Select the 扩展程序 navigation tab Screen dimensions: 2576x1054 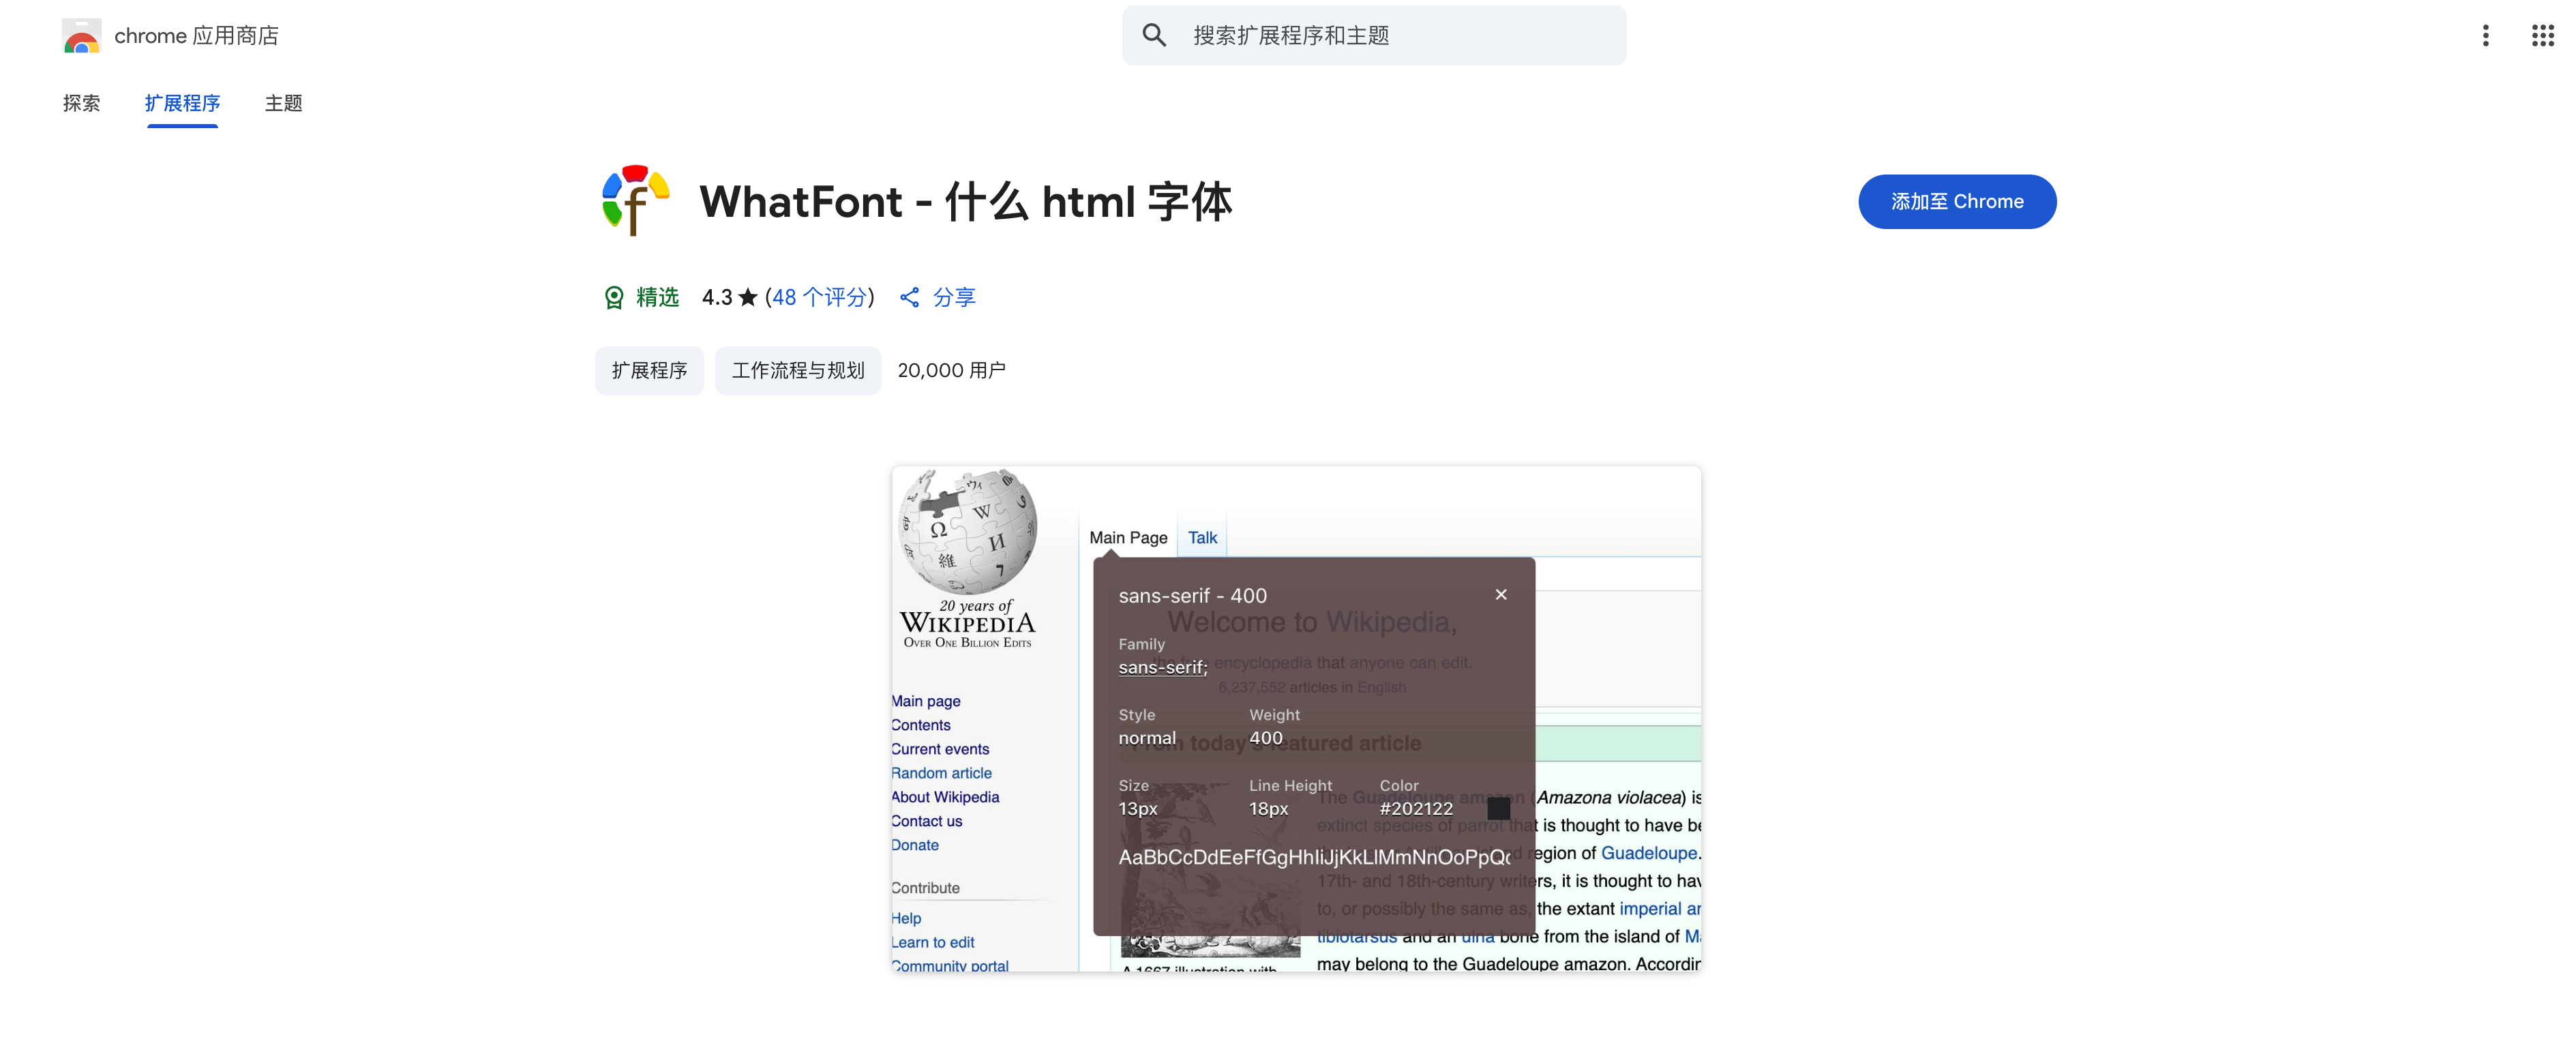pos(182,103)
